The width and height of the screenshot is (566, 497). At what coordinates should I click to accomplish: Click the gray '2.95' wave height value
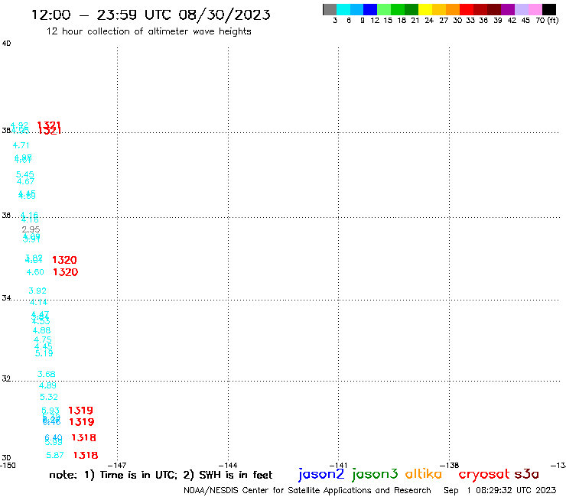point(31,229)
